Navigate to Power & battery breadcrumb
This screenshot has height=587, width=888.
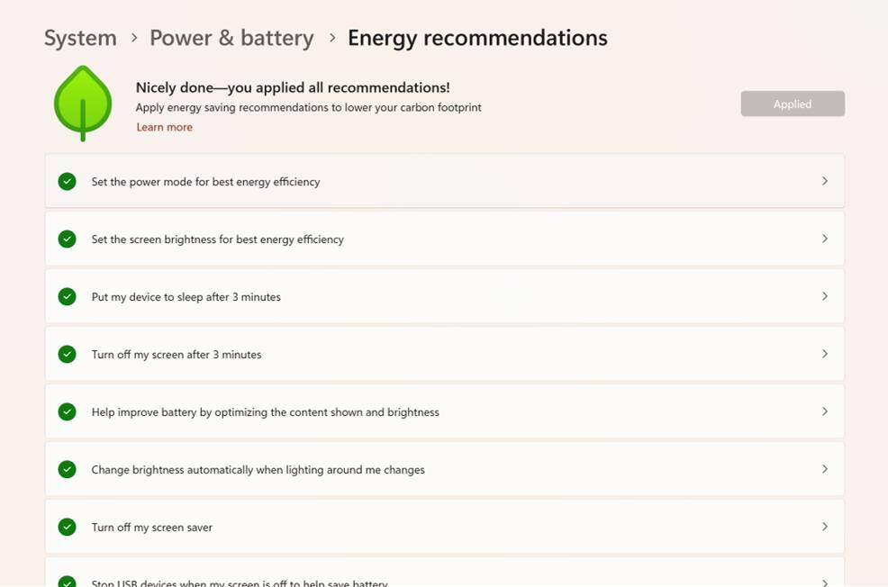click(231, 38)
